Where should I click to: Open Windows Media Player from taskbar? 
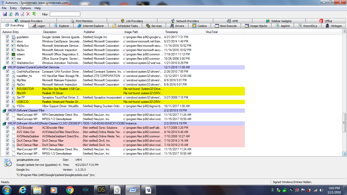(x=54, y=190)
